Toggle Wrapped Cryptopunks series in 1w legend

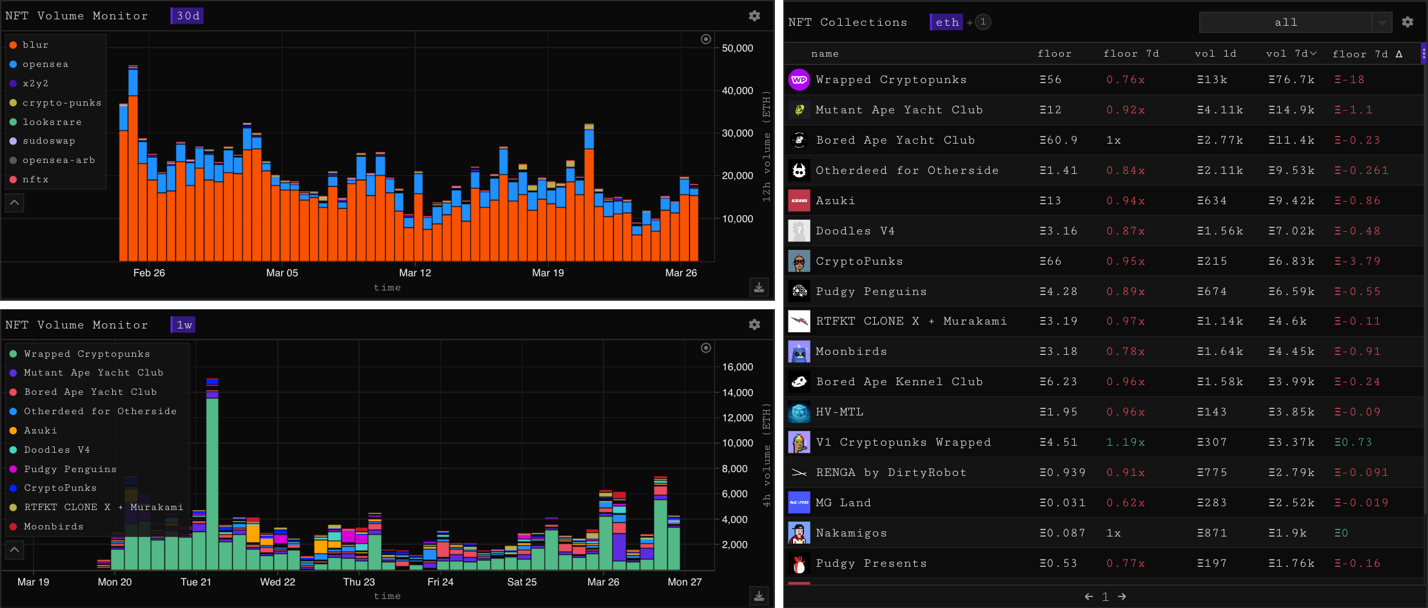(x=80, y=354)
